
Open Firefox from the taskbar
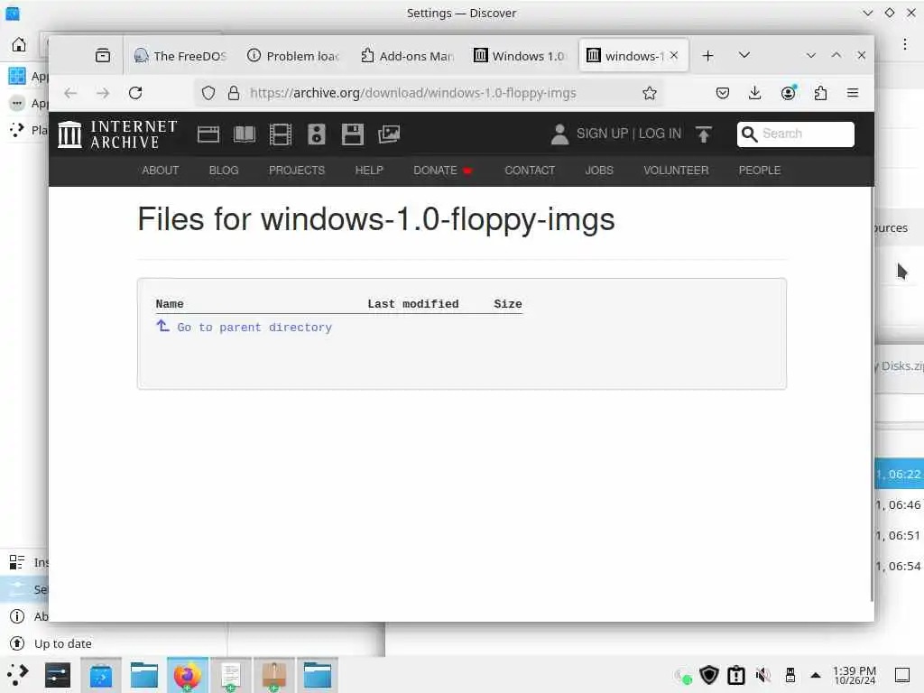coord(188,675)
